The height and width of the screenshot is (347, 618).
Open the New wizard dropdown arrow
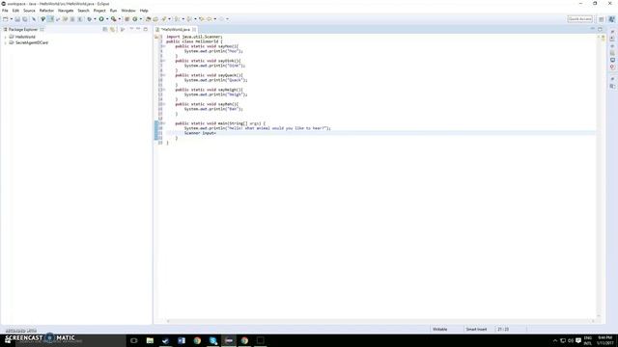11,19
